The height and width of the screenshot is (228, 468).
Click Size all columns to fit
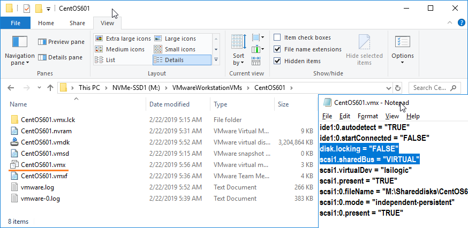click(x=256, y=60)
